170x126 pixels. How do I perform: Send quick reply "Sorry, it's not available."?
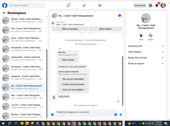click(73, 90)
